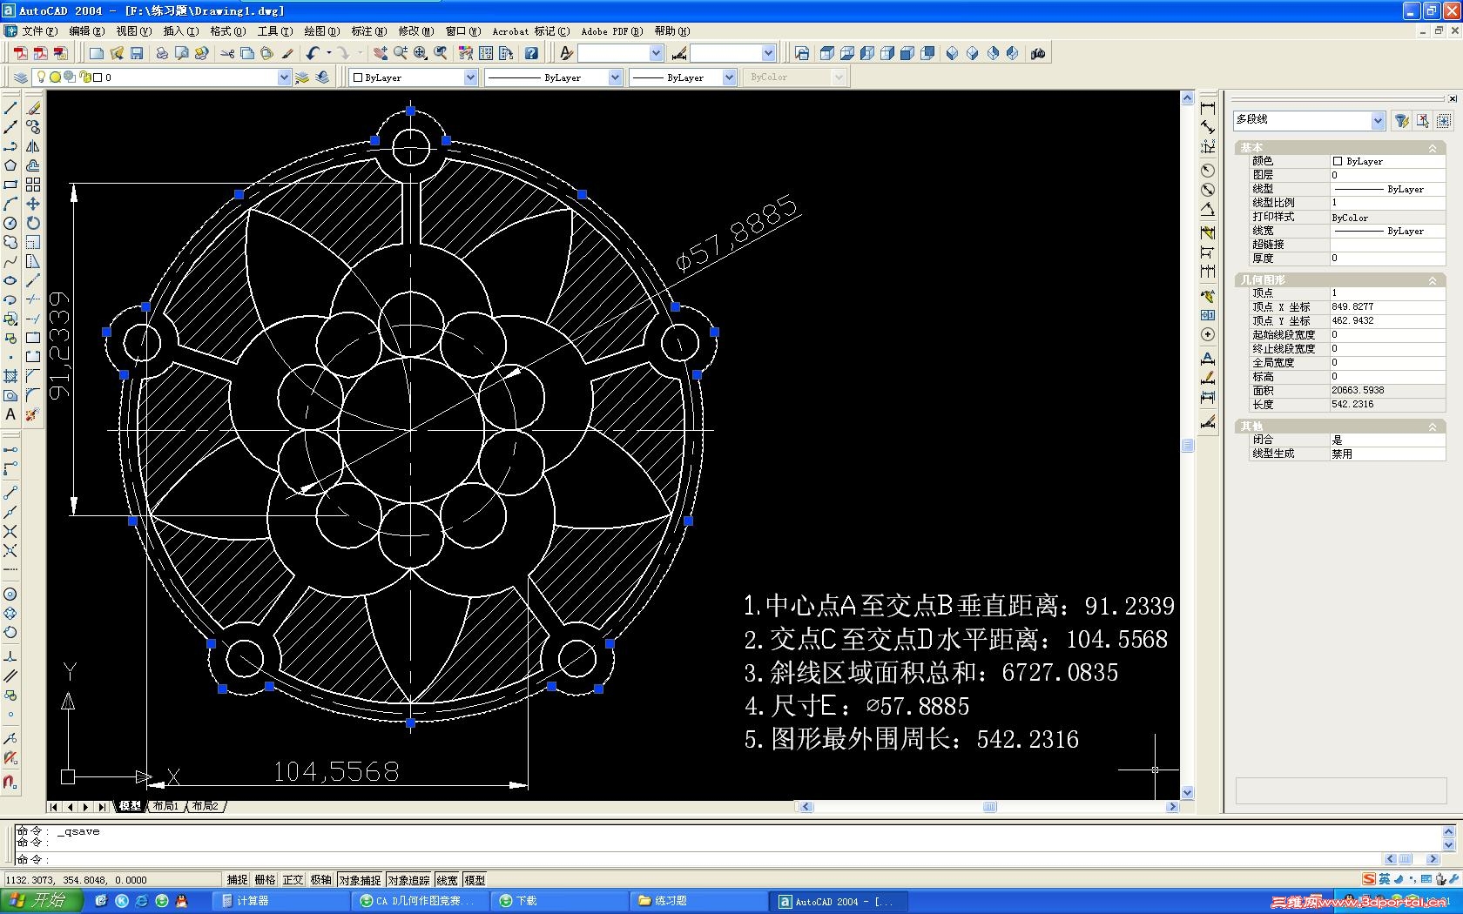The height and width of the screenshot is (914, 1463).
Task: Toggle 对象追踪 object tracking in status bar
Action: [x=409, y=880]
